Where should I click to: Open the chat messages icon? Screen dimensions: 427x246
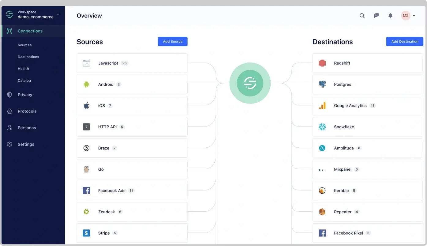coord(376,16)
